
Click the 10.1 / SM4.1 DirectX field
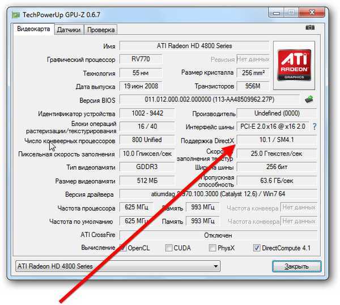coord(277,140)
